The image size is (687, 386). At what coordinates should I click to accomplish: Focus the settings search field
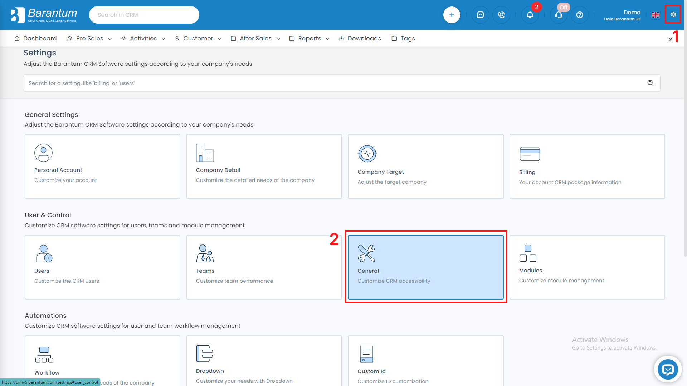[342, 83]
